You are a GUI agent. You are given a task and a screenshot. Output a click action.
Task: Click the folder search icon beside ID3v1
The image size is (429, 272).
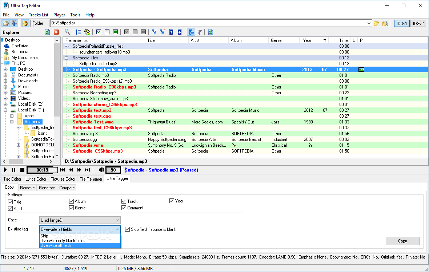385,23
